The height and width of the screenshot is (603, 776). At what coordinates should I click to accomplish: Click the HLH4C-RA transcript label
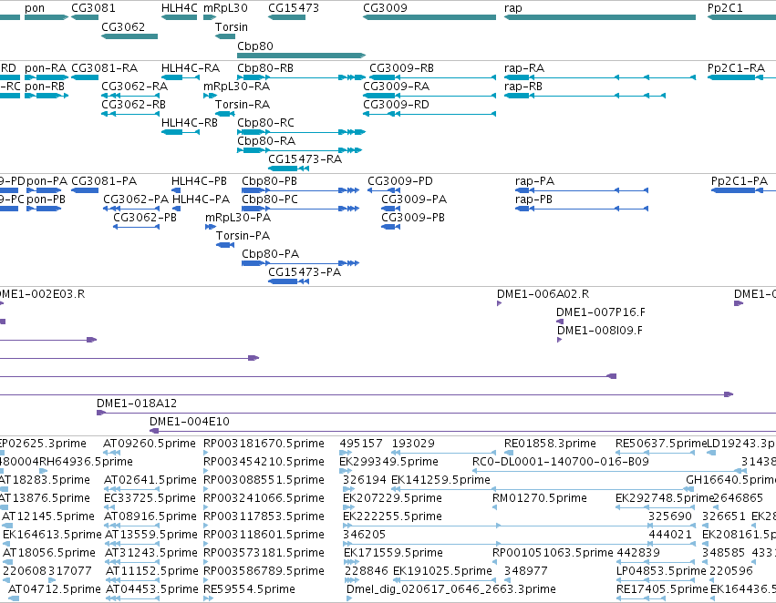click(x=191, y=67)
